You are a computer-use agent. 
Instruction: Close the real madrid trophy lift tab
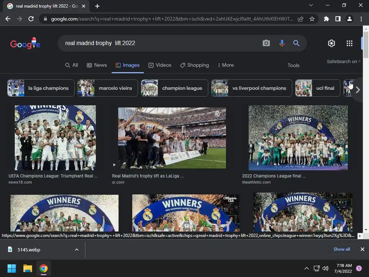tap(84, 6)
